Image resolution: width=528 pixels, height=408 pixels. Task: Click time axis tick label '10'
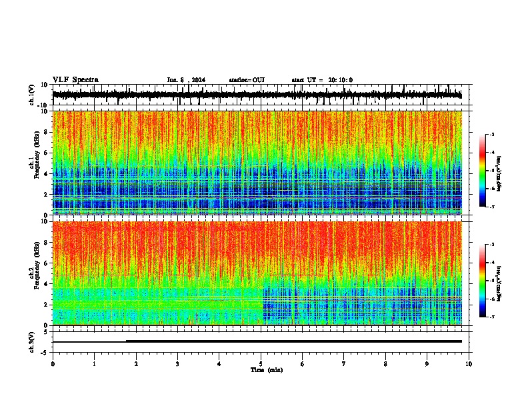[x=469, y=364]
